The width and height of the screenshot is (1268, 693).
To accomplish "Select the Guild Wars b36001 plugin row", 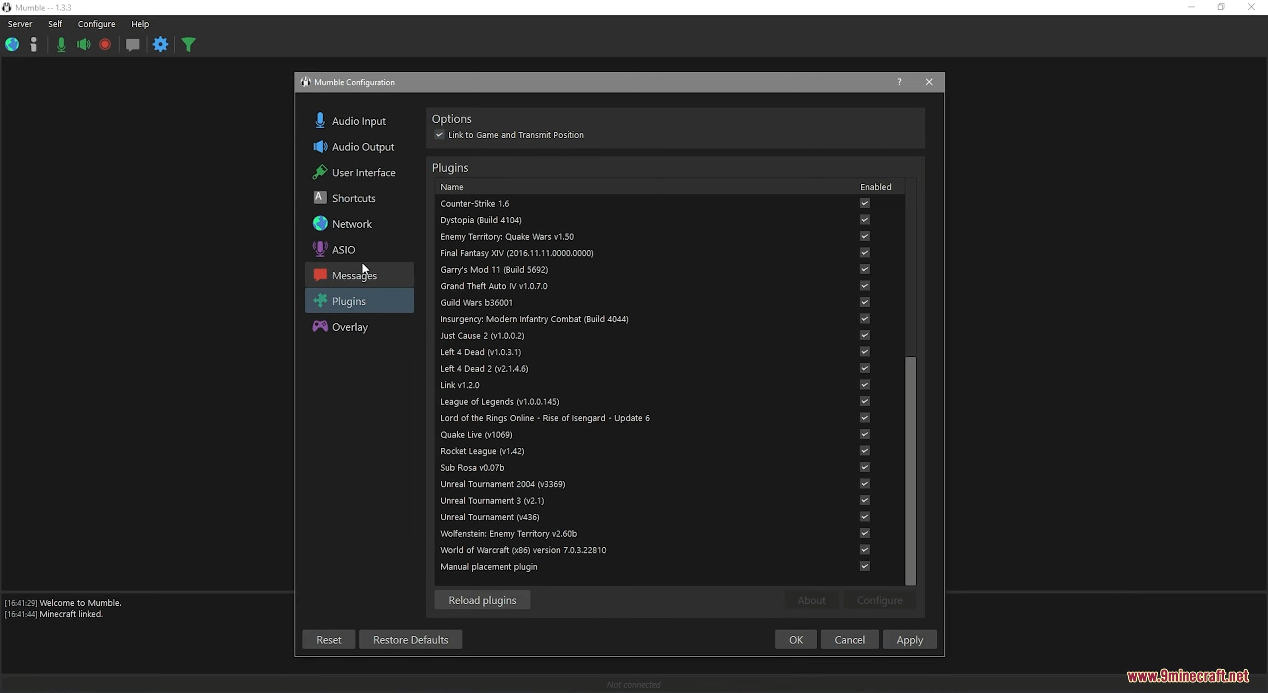I will point(670,302).
